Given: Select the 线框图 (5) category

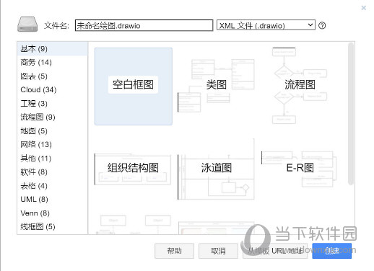Looking at the screenshot, I should (53, 226).
